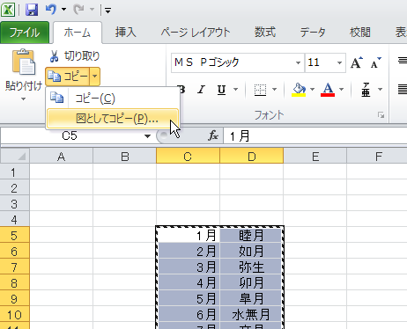
Task: Click the fx insert function icon
Action: (x=213, y=135)
